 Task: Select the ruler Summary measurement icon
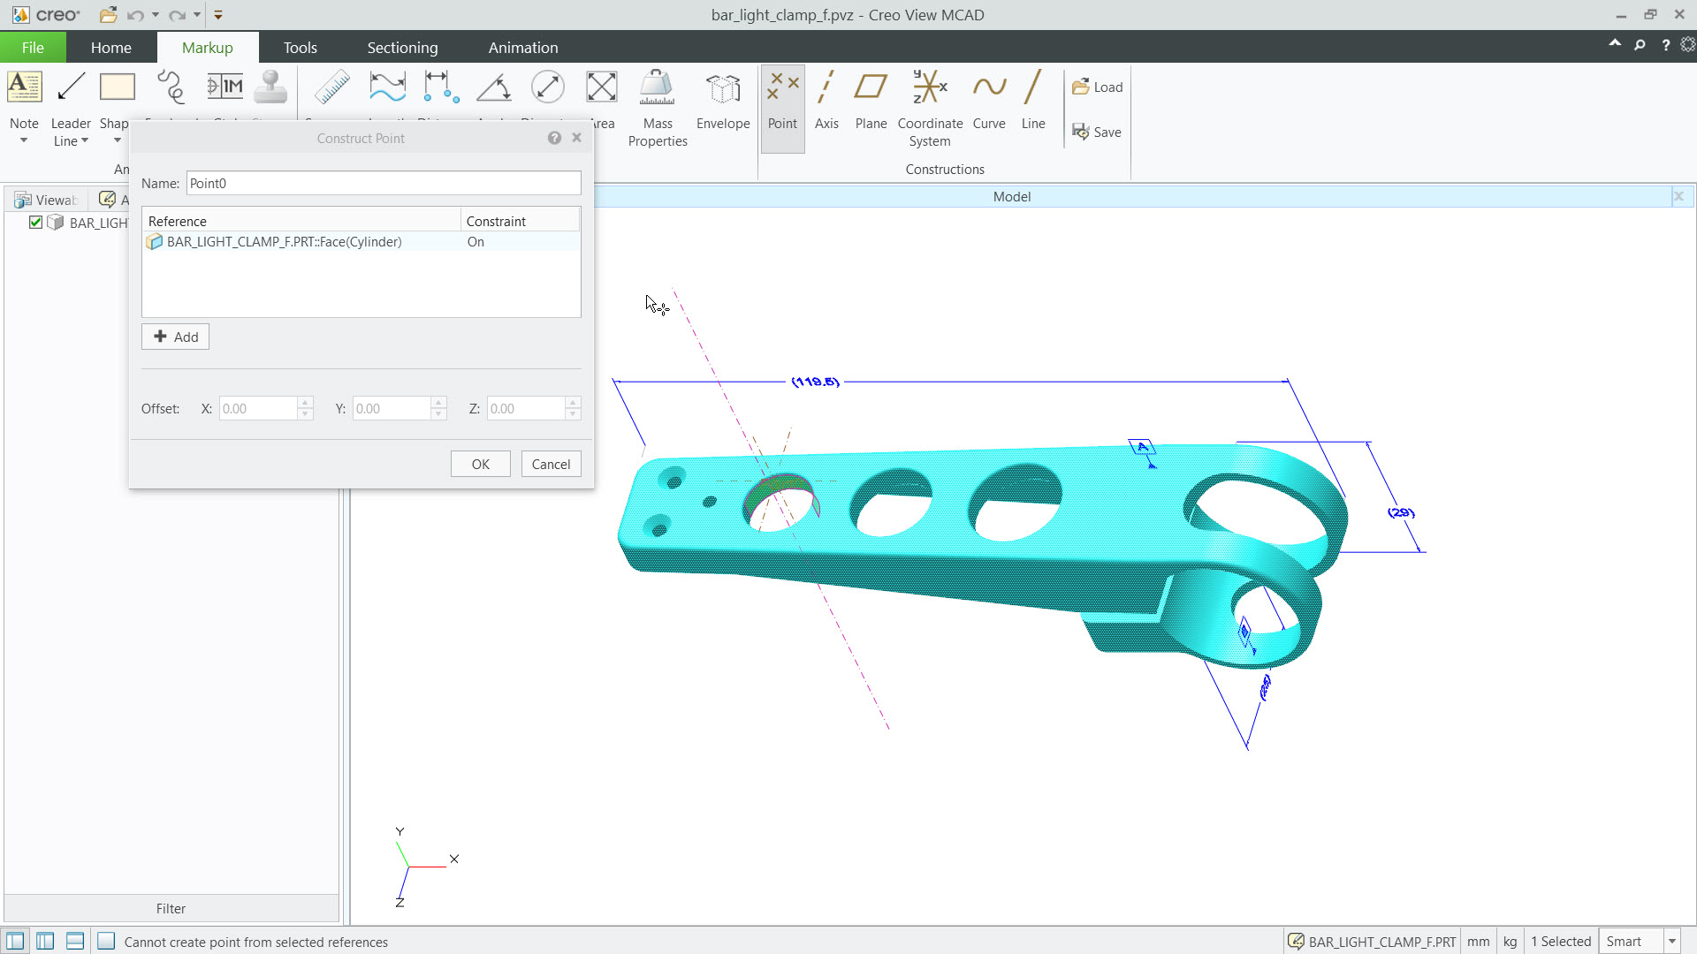[x=332, y=87]
